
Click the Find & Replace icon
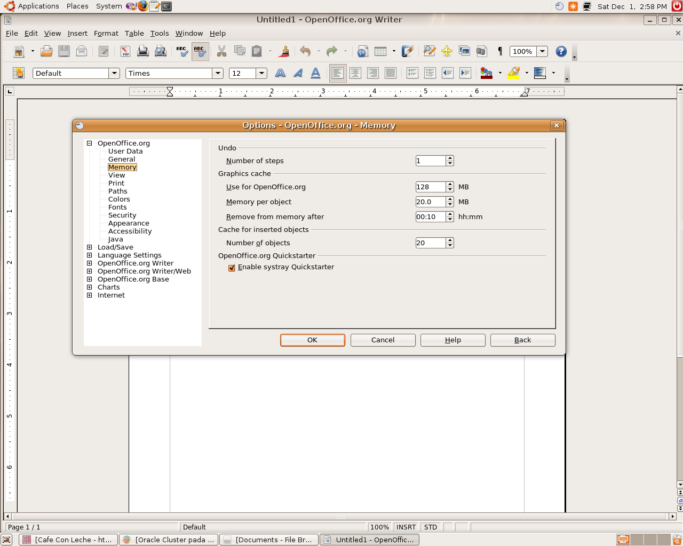point(430,51)
